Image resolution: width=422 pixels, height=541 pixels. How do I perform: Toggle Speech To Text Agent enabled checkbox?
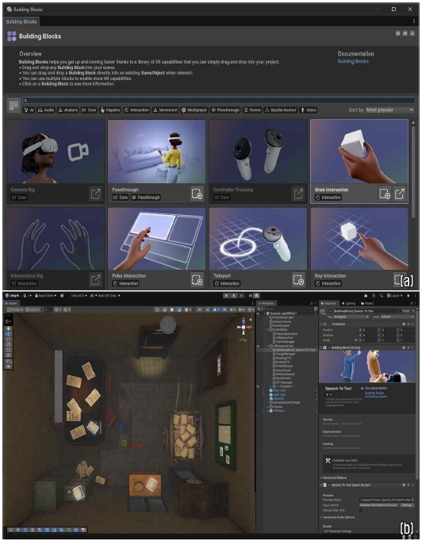pos(329,485)
